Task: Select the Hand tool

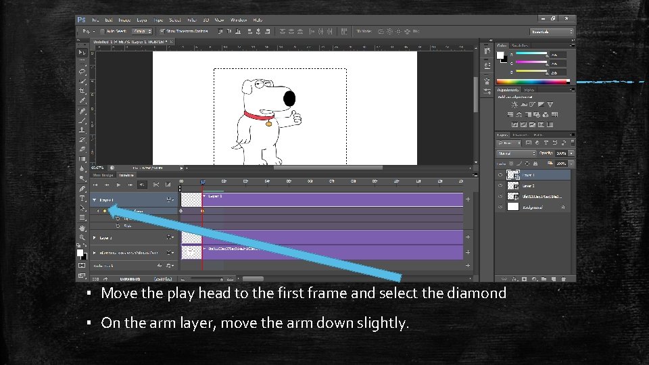Action: pyautogui.click(x=82, y=228)
